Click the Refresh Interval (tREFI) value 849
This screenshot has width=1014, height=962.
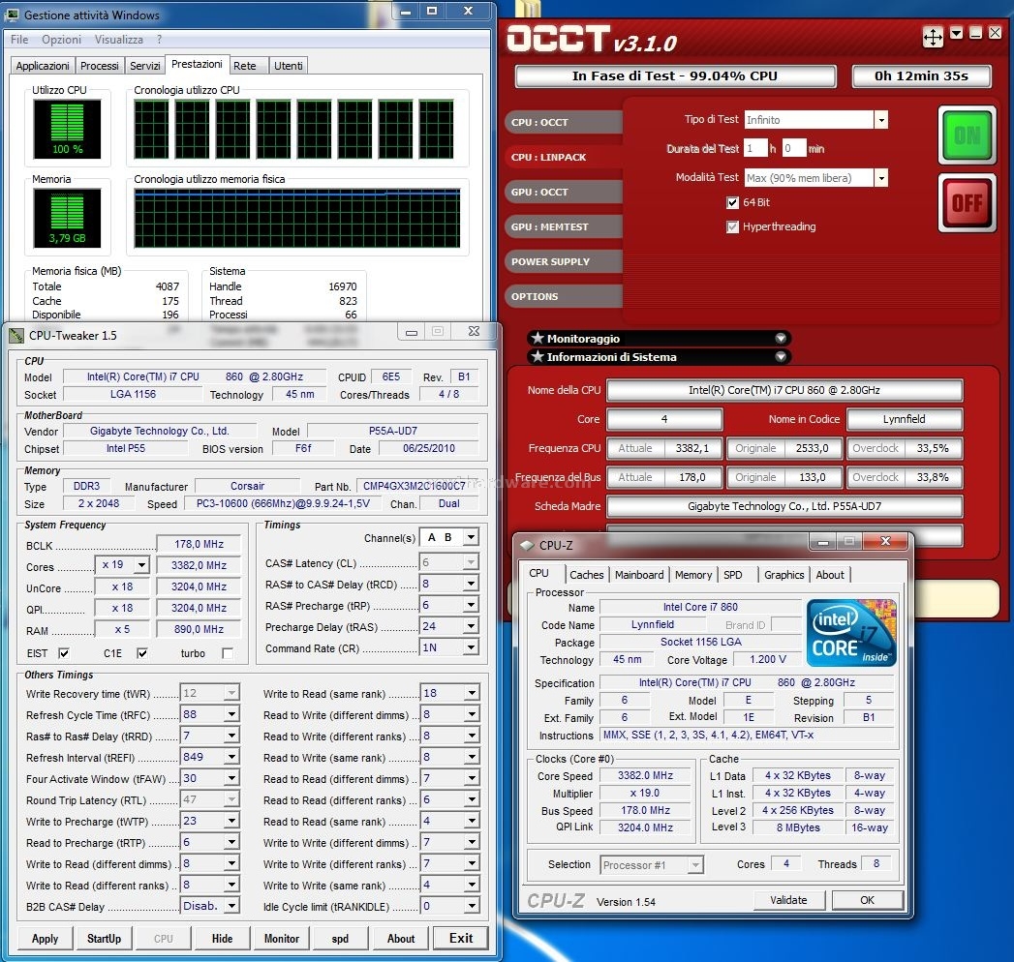coord(201,757)
